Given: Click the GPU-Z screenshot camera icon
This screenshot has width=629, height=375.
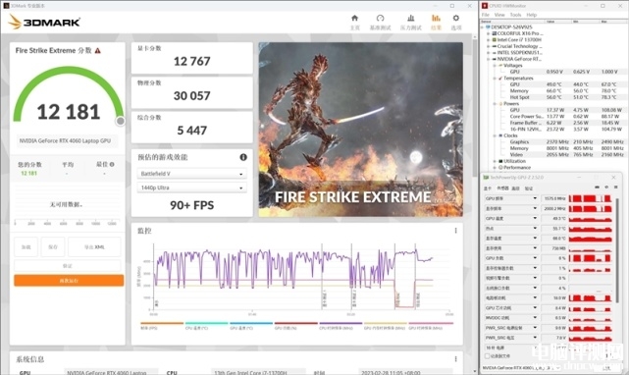Looking at the screenshot, I should coord(597,187).
